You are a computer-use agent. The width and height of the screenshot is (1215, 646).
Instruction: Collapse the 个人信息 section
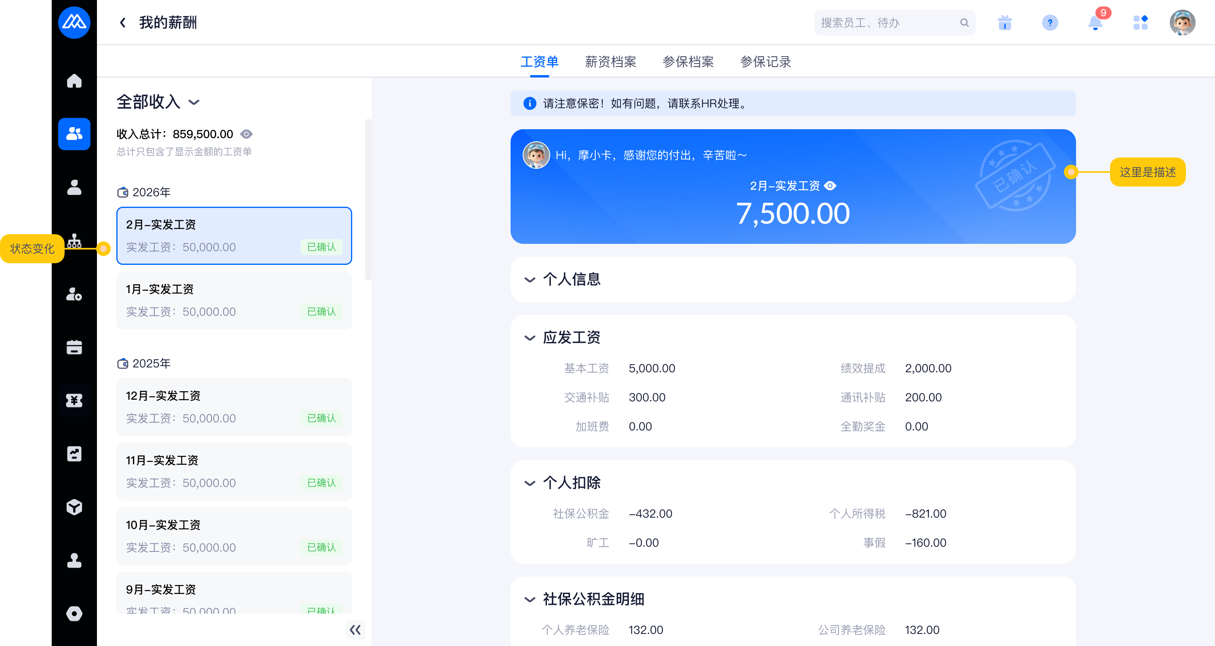click(530, 280)
